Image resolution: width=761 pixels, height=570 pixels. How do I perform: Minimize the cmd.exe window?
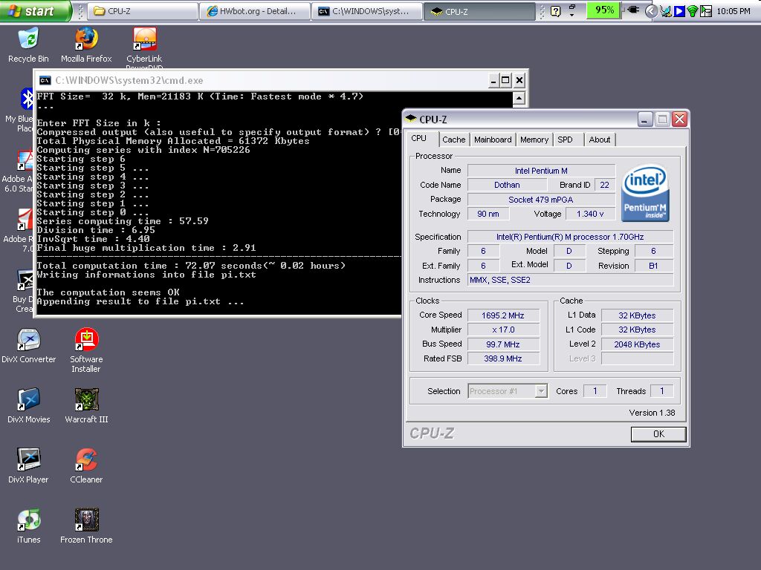coord(493,80)
